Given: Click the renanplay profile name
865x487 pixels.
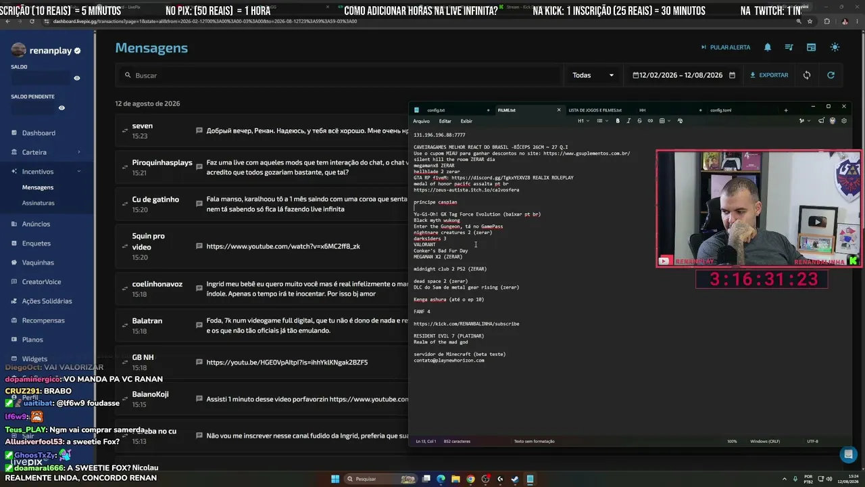Looking at the screenshot, I should 51,51.
